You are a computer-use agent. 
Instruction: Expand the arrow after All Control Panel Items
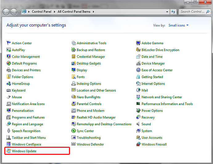pos(93,12)
